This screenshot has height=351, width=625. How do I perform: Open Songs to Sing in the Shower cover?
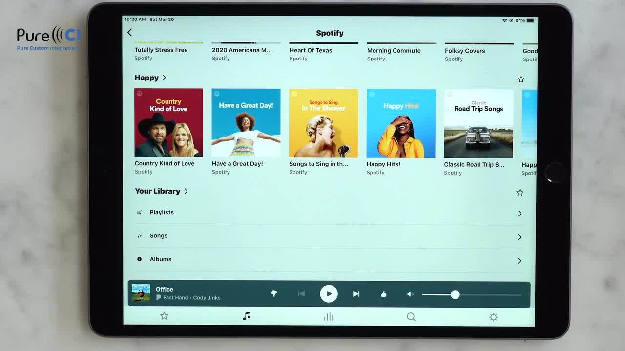point(323,123)
